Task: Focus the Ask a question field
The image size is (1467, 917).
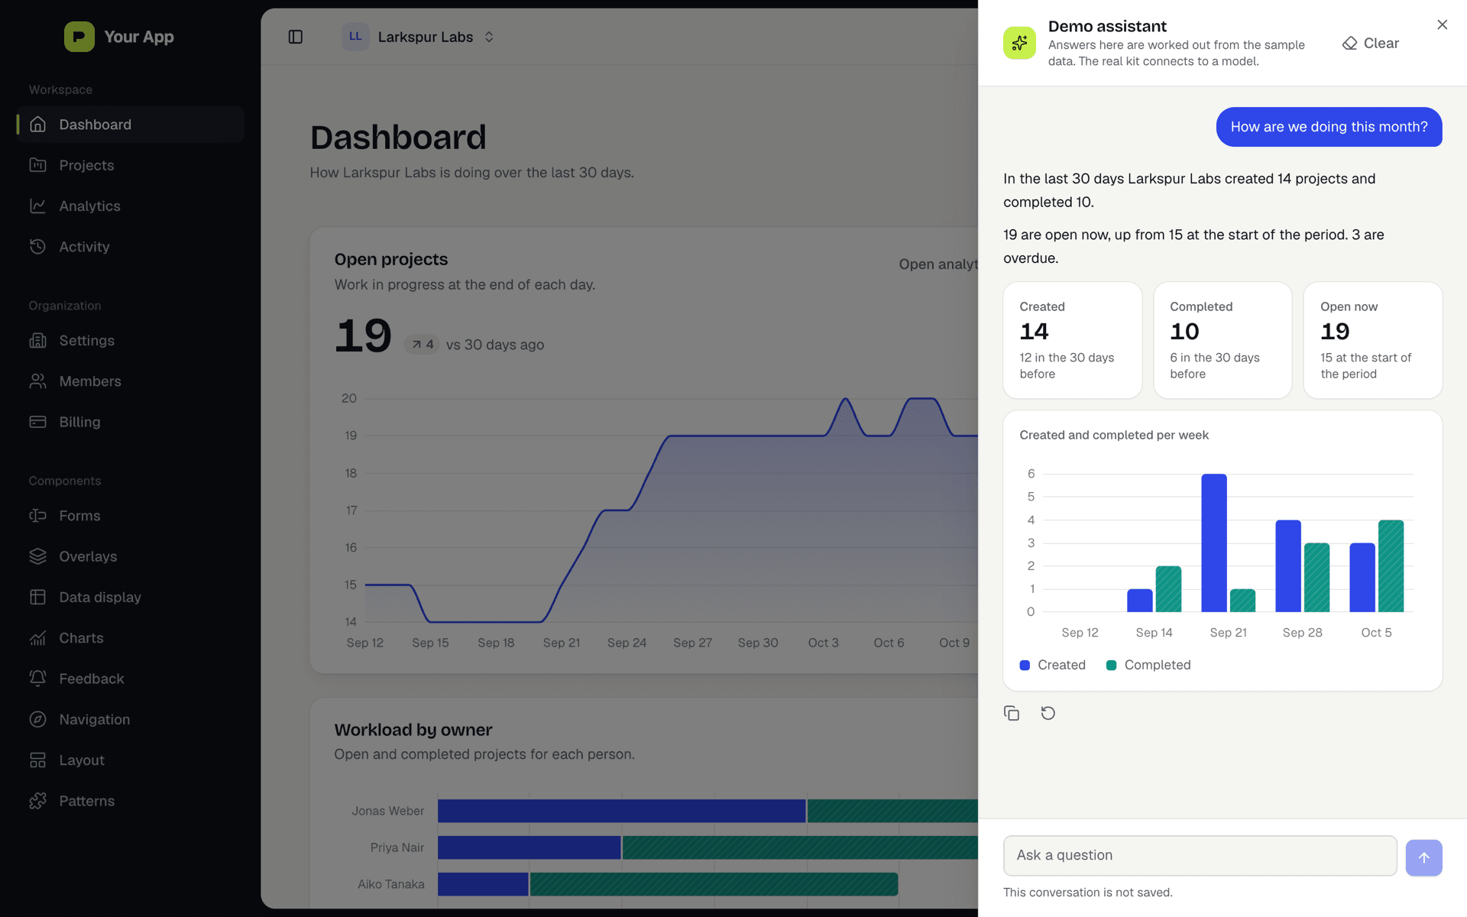Action: coord(1200,855)
